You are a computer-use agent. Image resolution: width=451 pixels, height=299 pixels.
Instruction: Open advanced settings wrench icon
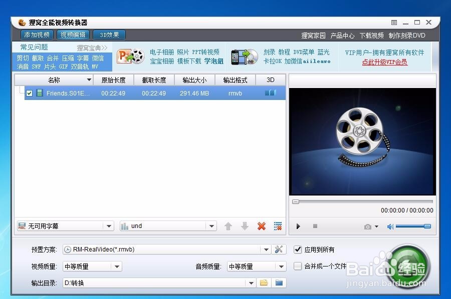(x=279, y=249)
